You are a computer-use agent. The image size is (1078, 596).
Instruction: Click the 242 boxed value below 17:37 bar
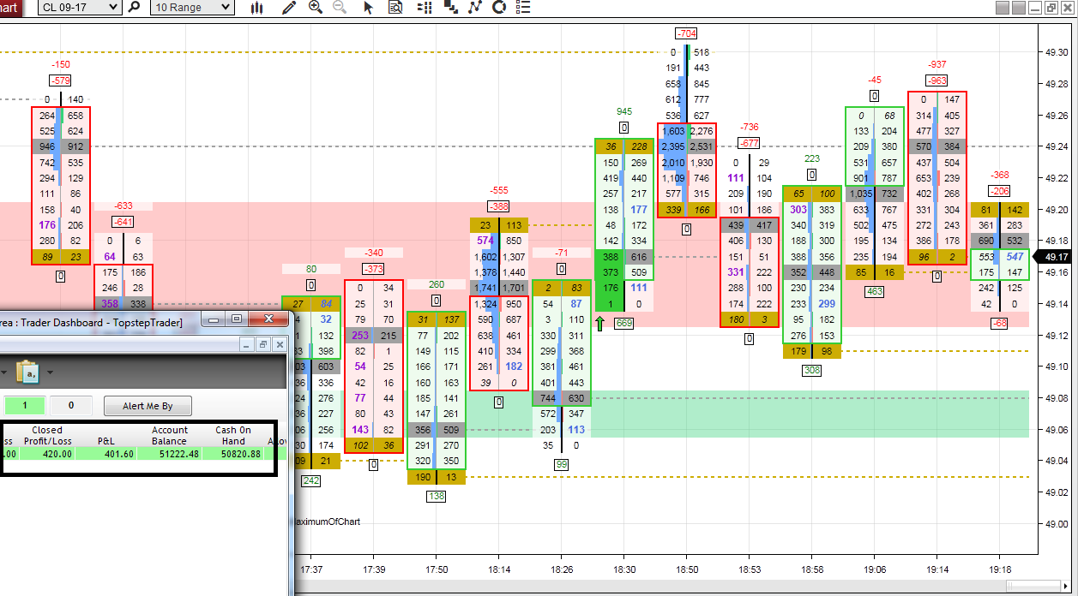(310, 481)
